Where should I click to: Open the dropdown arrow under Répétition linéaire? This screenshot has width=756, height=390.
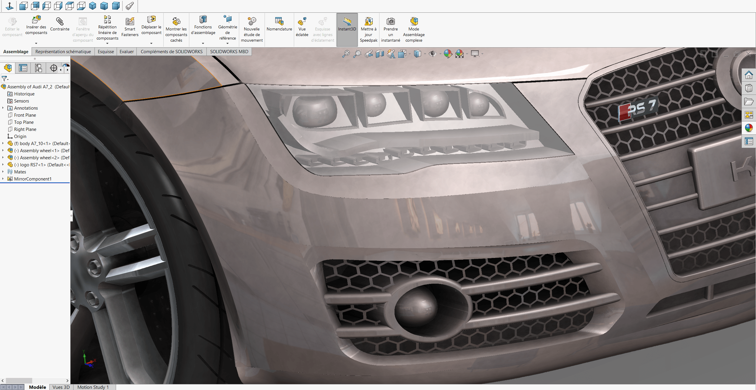pos(107,43)
